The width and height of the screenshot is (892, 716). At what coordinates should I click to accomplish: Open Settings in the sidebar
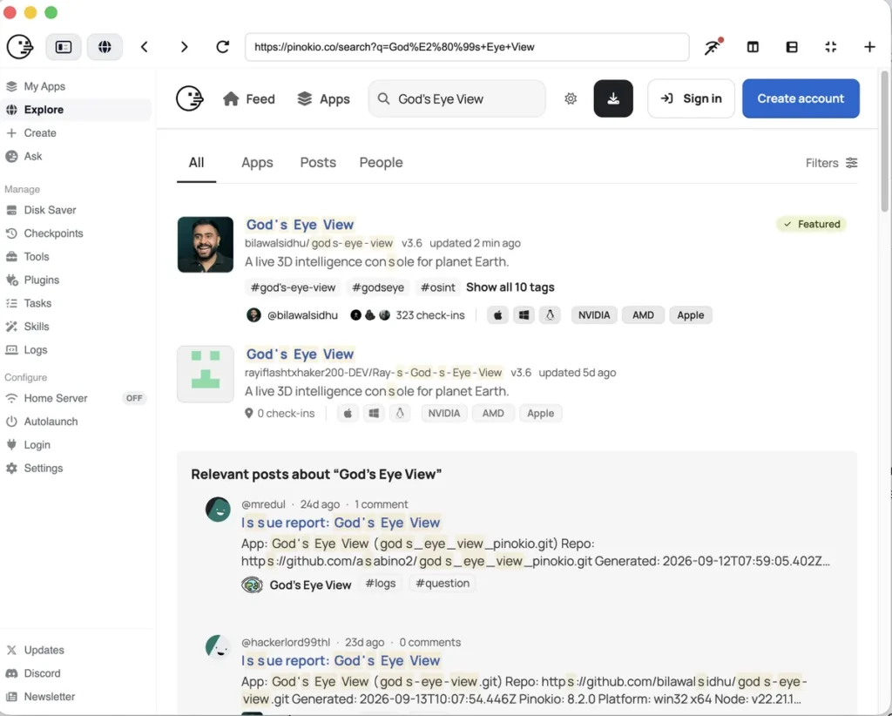point(76,468)
